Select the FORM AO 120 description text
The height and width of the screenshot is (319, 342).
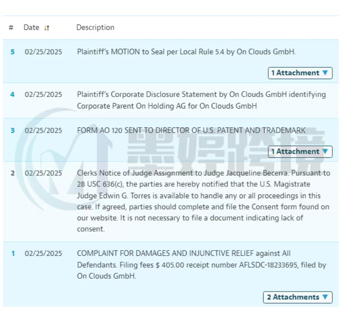pyautogui.click(x=191, y=131)
